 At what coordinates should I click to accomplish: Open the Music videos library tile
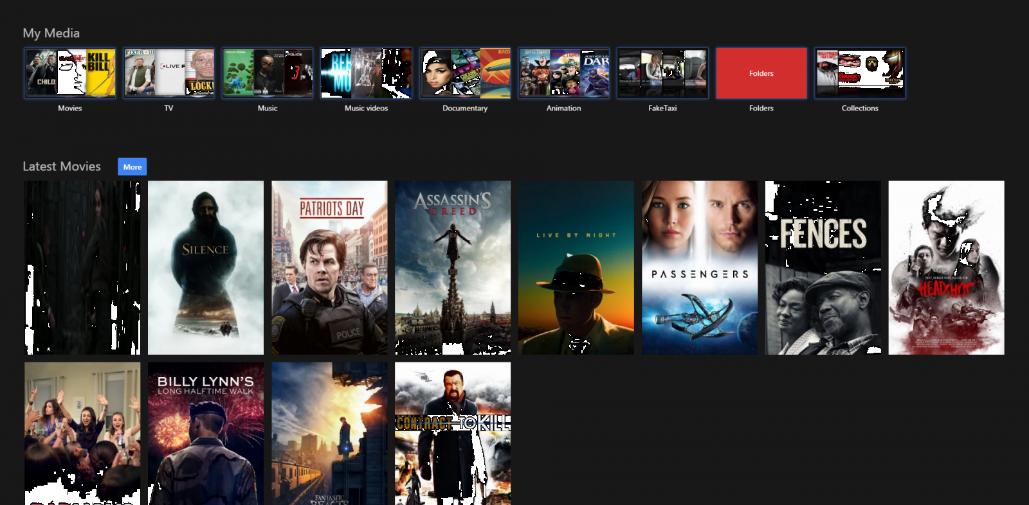[x=367, y=73]
